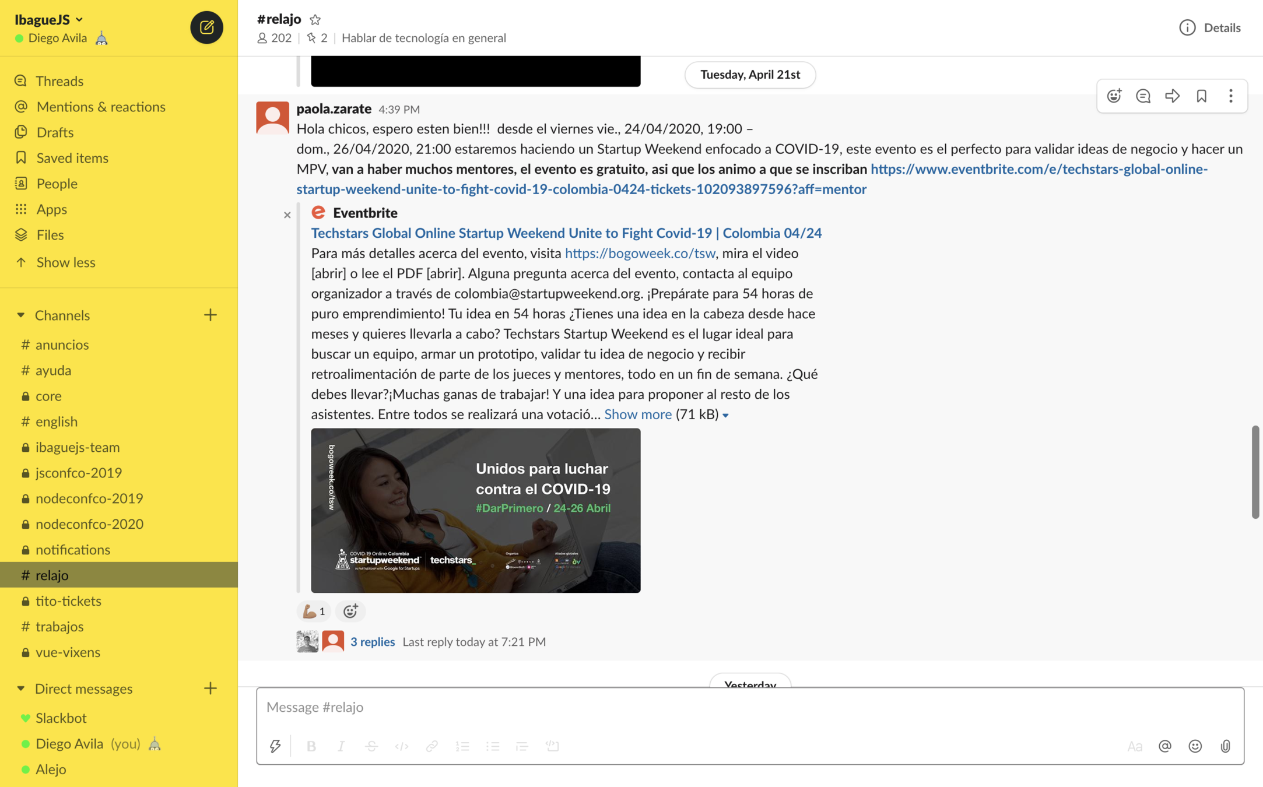Save message with bookmark icon

pyautogui.click(x=1201, y=96)
